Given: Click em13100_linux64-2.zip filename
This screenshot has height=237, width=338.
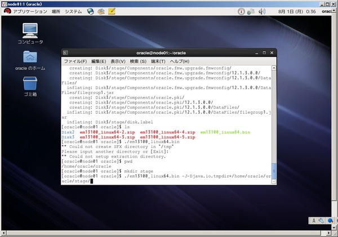Looking at the screenshot, I should [108, 132].
